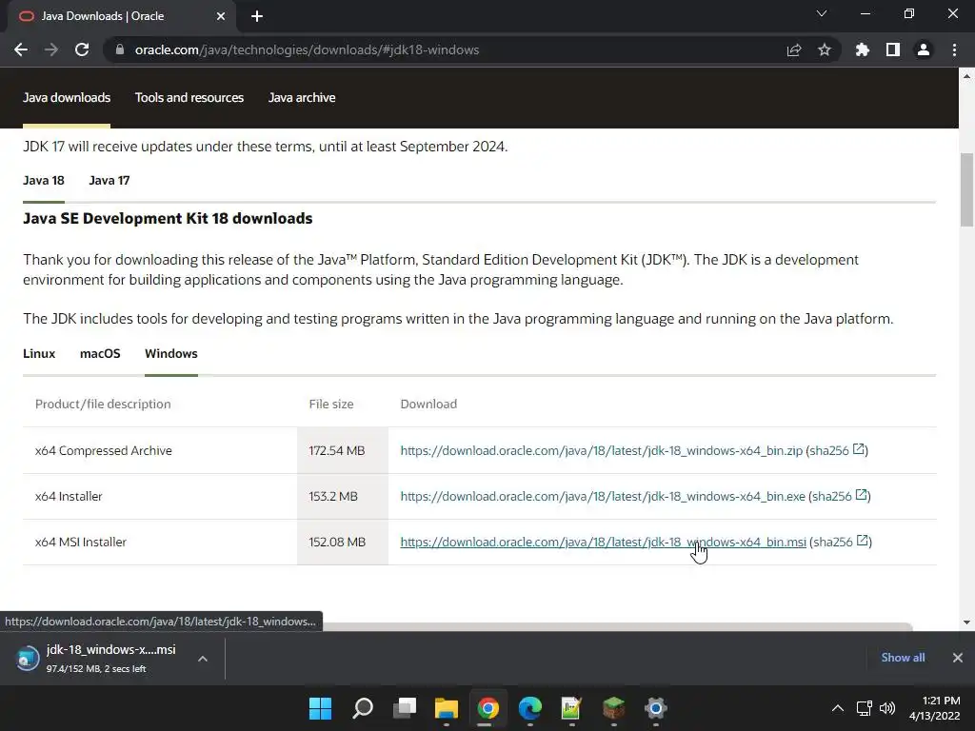Screen dimensions: 975x731
Task: Open the clock showing 1:21 PM
Action: click(x=935, y=708)
